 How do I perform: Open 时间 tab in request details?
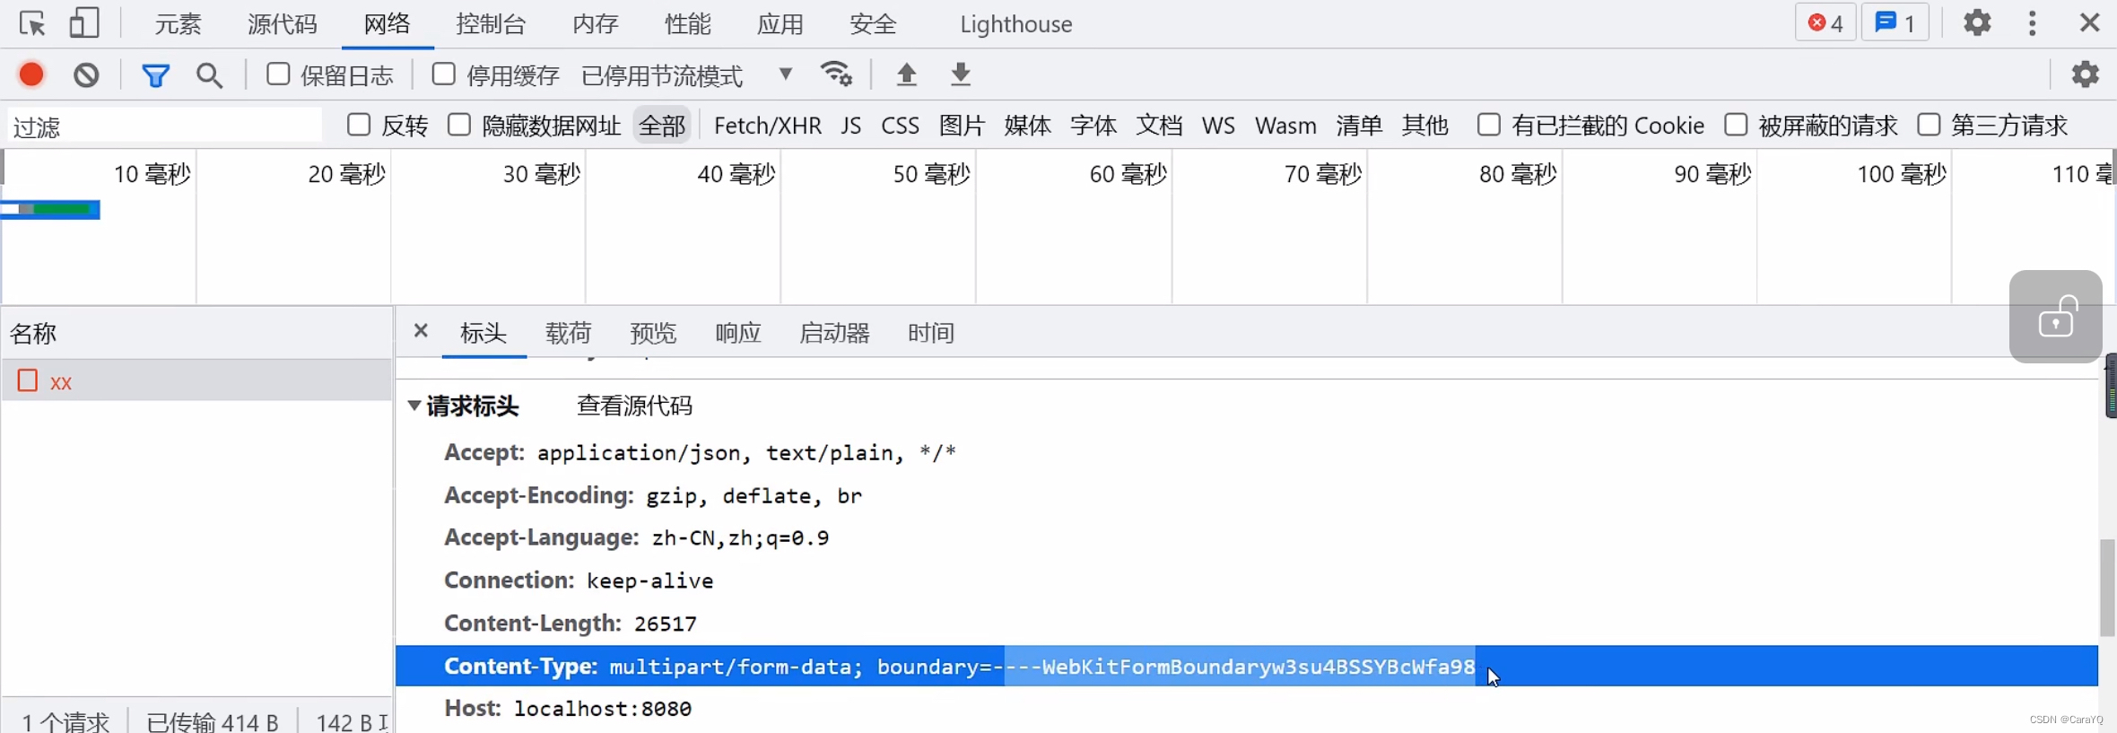click(931, 333)
